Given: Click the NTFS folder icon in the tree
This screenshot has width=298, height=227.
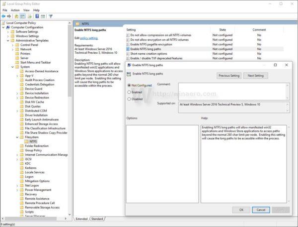Looking at the screenshot, I should pos(26,141).
